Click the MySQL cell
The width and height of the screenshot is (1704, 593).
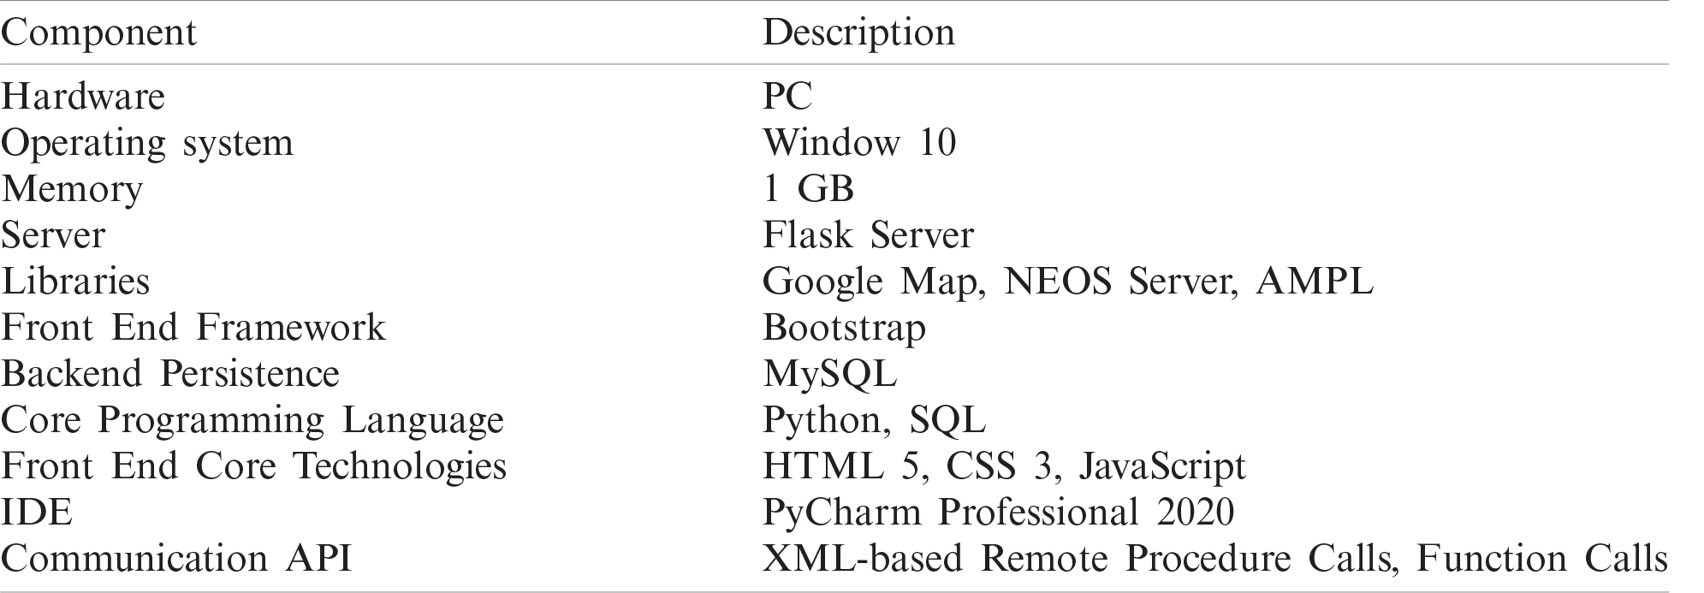(828, 373)
